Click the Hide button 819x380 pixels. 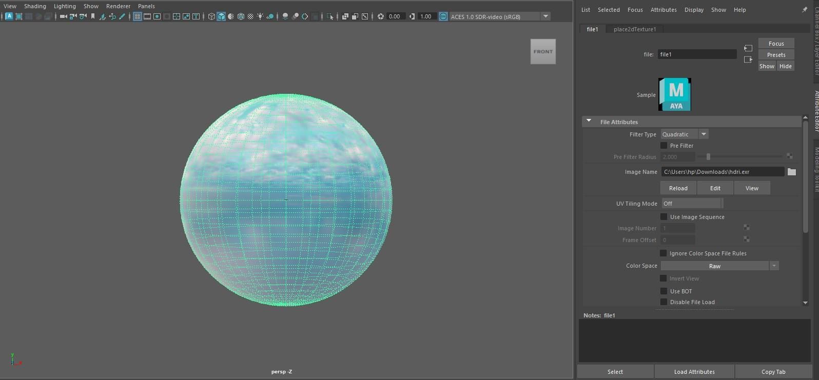[x=785, y=66]
